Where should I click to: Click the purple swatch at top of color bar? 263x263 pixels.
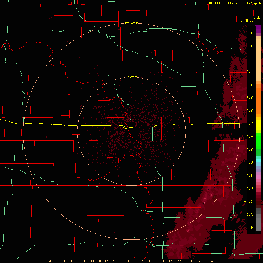point(258,29)
